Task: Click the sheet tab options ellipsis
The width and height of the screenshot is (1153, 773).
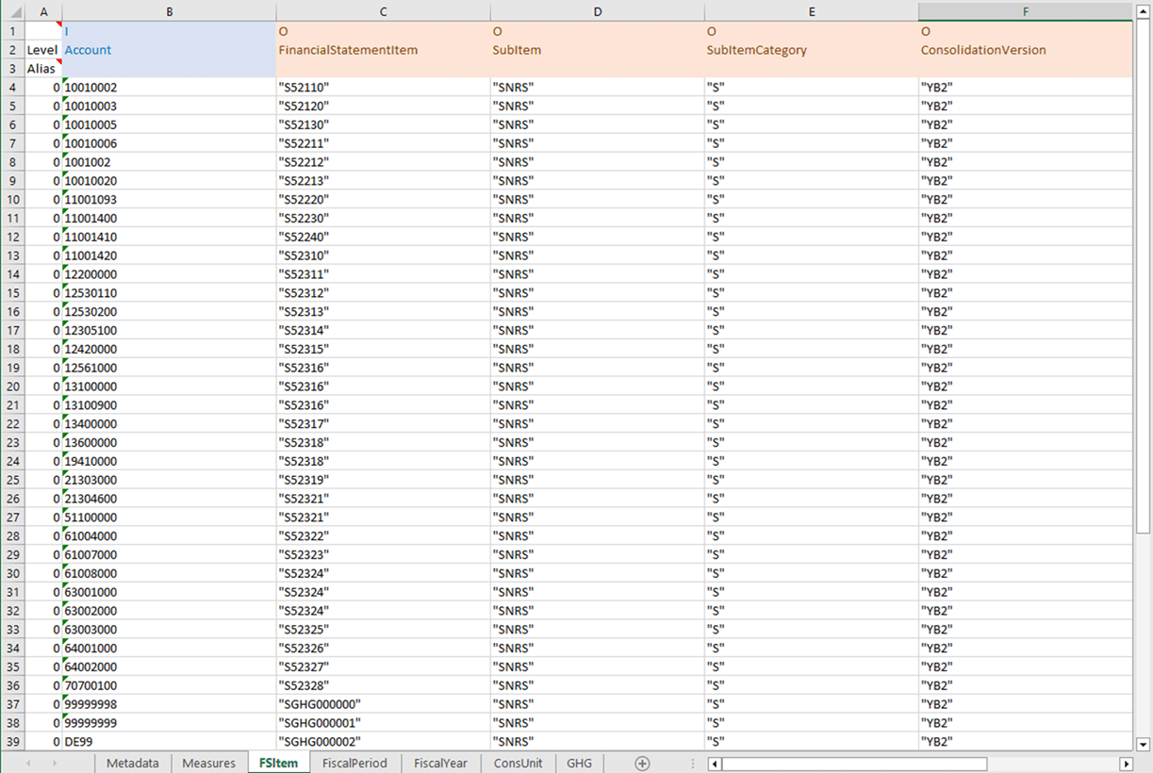Action: coord(693,763)
